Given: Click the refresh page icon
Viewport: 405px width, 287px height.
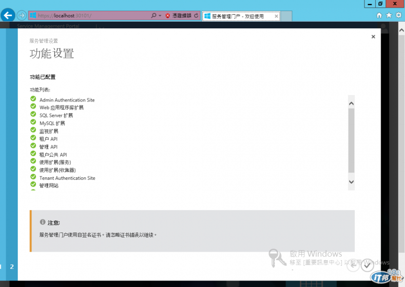Looking at the screenshot, I should point(196,16).
